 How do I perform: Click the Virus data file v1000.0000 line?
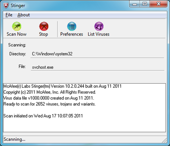click(49, 98)
